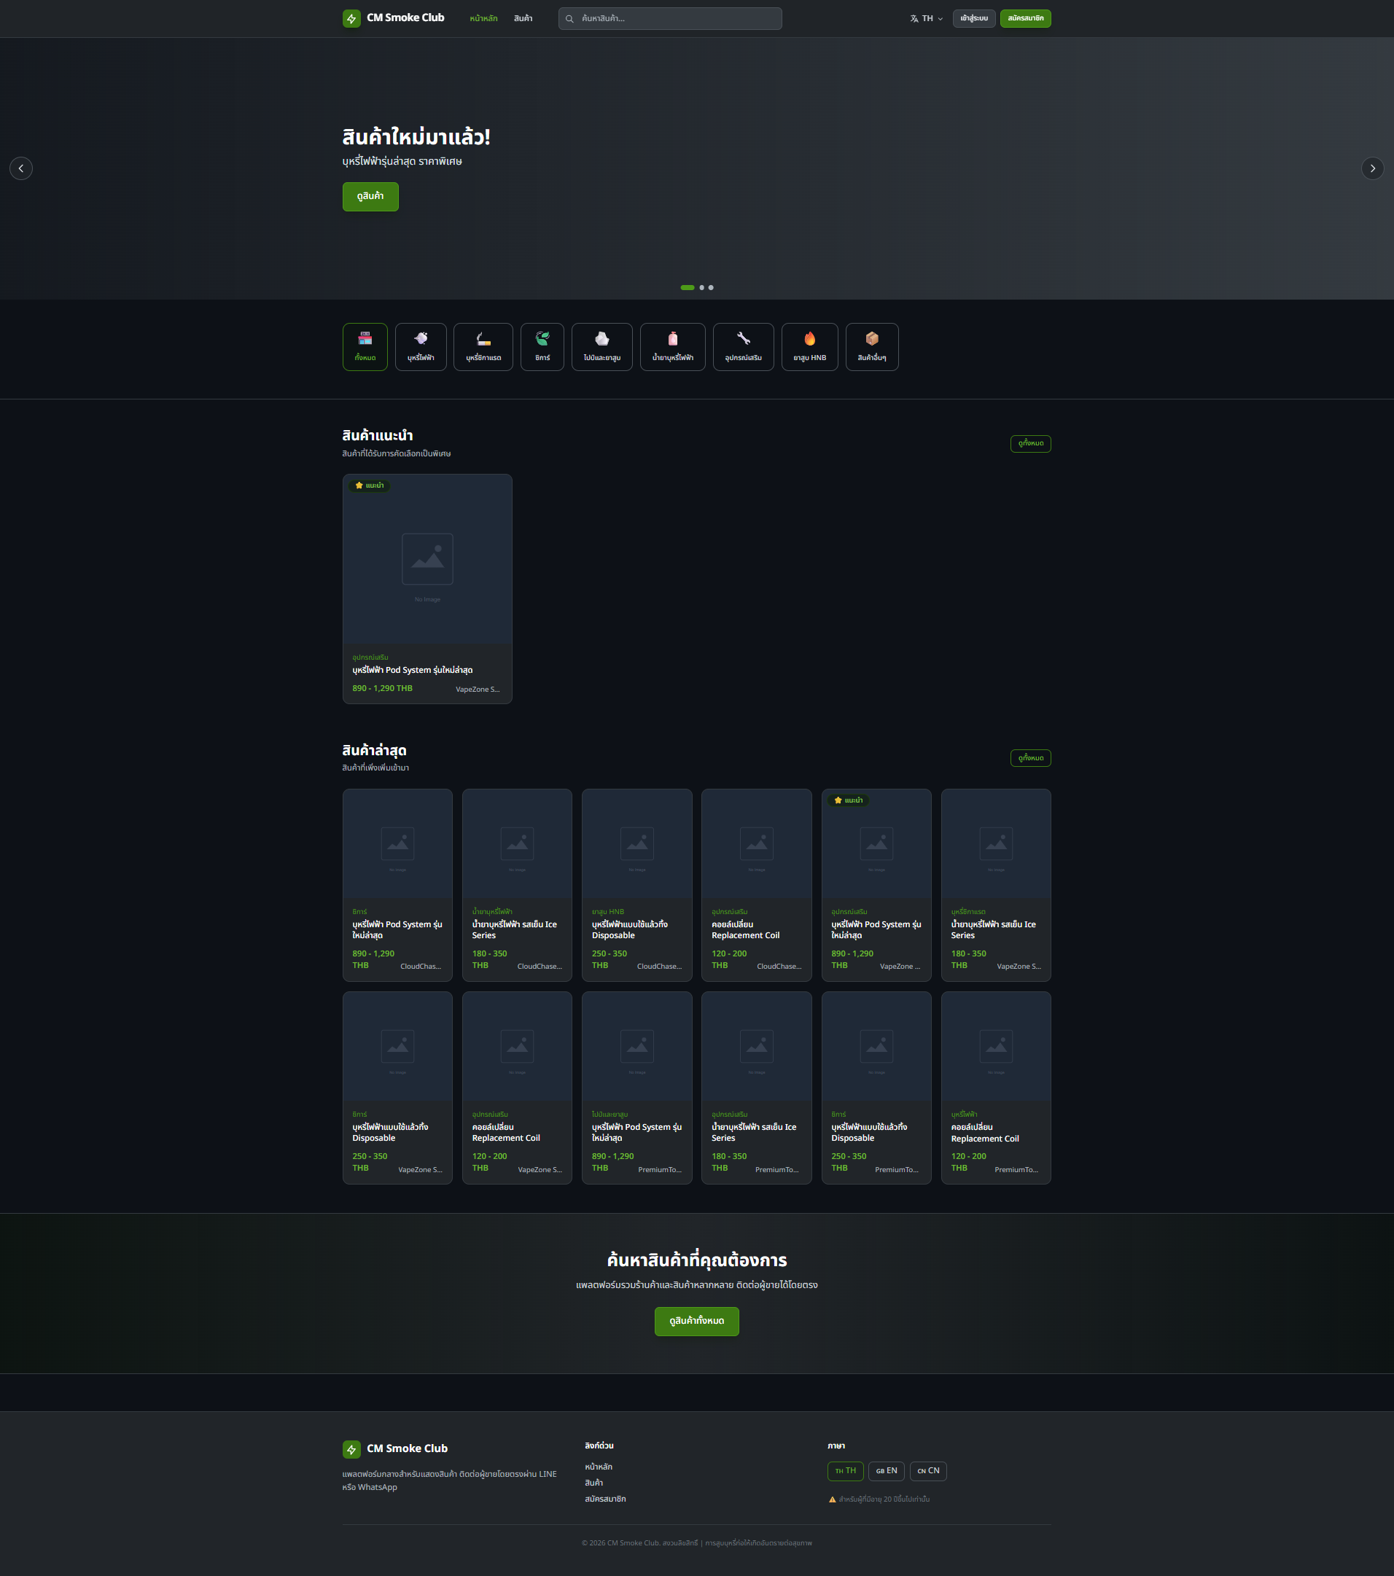Select the ยาสูบ HNB flame icon category

[809, 347]
